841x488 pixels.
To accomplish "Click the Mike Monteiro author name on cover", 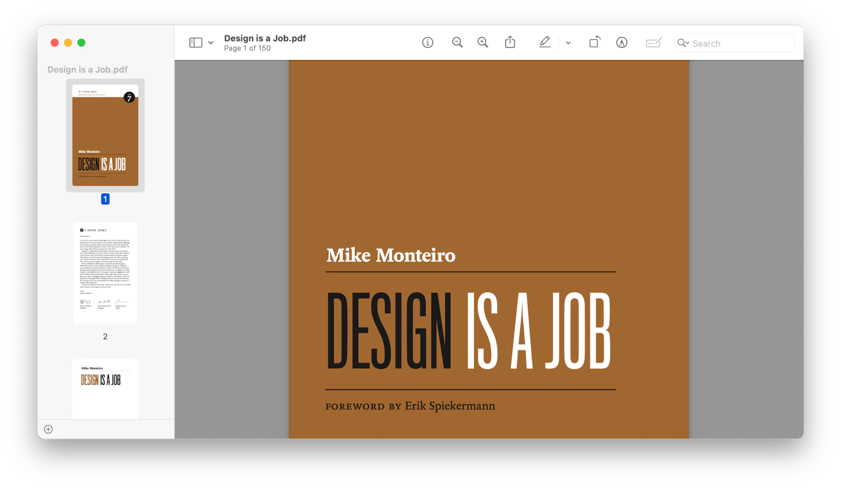I will pyautogui.click(x=391, y=255).
